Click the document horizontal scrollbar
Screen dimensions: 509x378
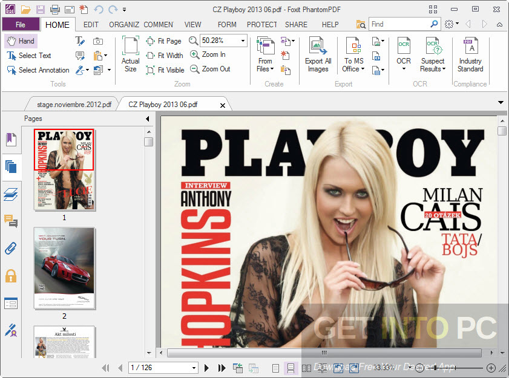click(x=324, y=353)
